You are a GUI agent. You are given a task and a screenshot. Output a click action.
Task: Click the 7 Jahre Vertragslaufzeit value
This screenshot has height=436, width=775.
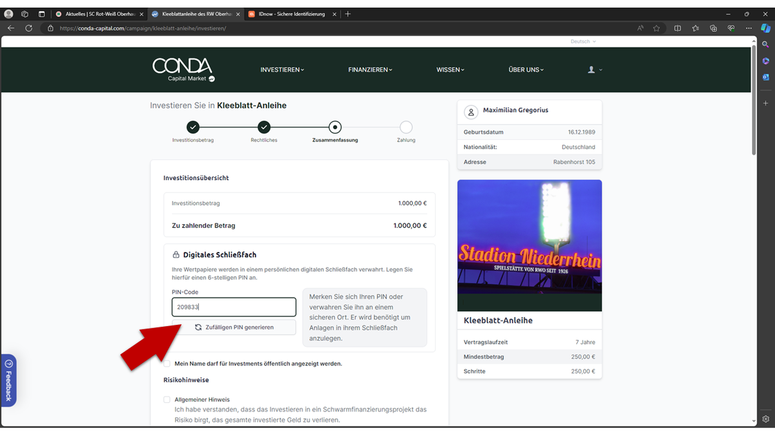click(585, 342)
